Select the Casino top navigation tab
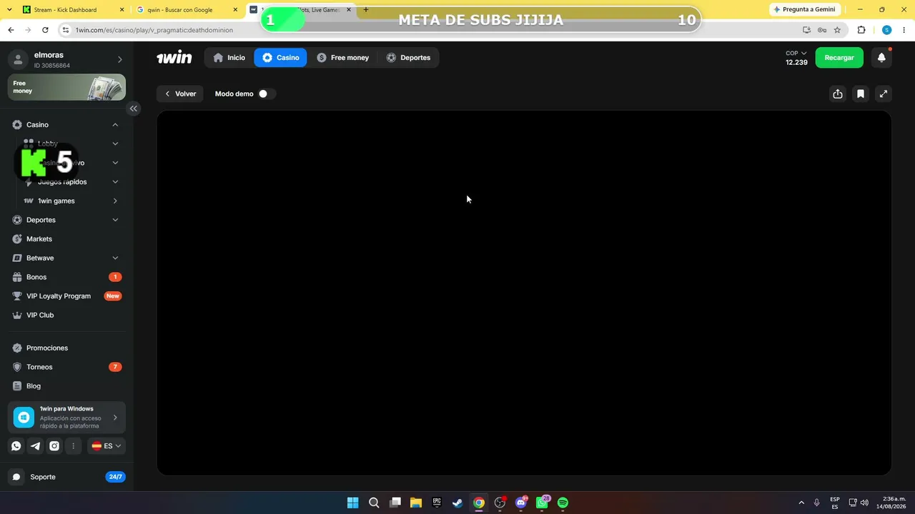The height and width of the screenshot is (514, 915). 280,58
